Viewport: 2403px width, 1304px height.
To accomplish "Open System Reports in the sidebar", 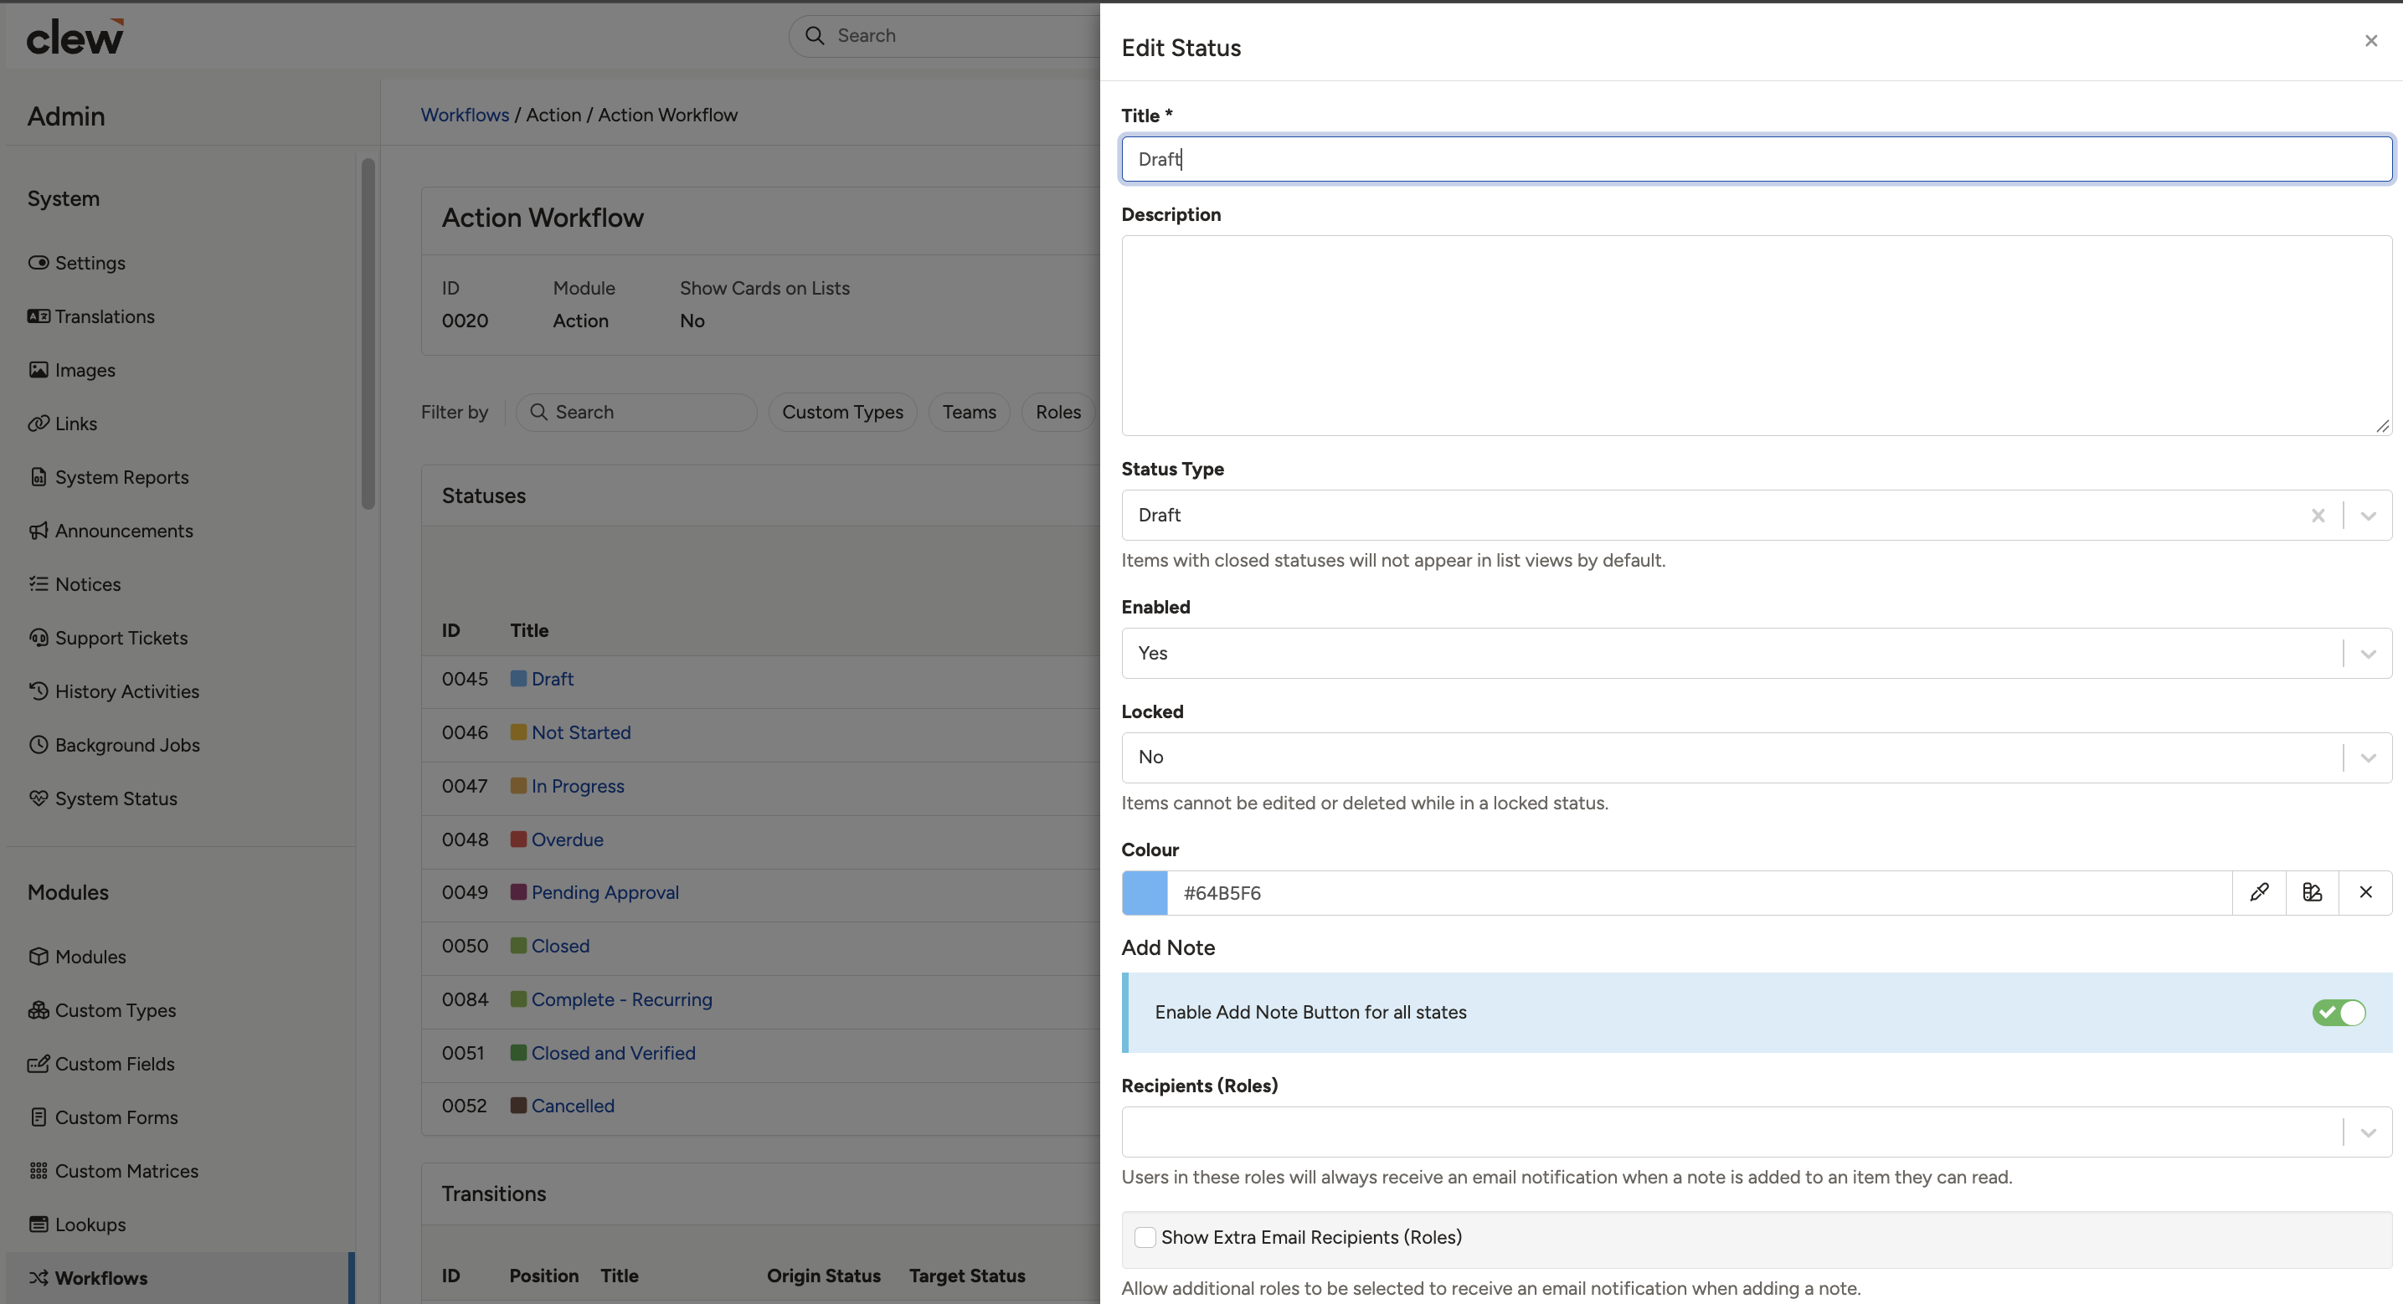I will 108,478.
